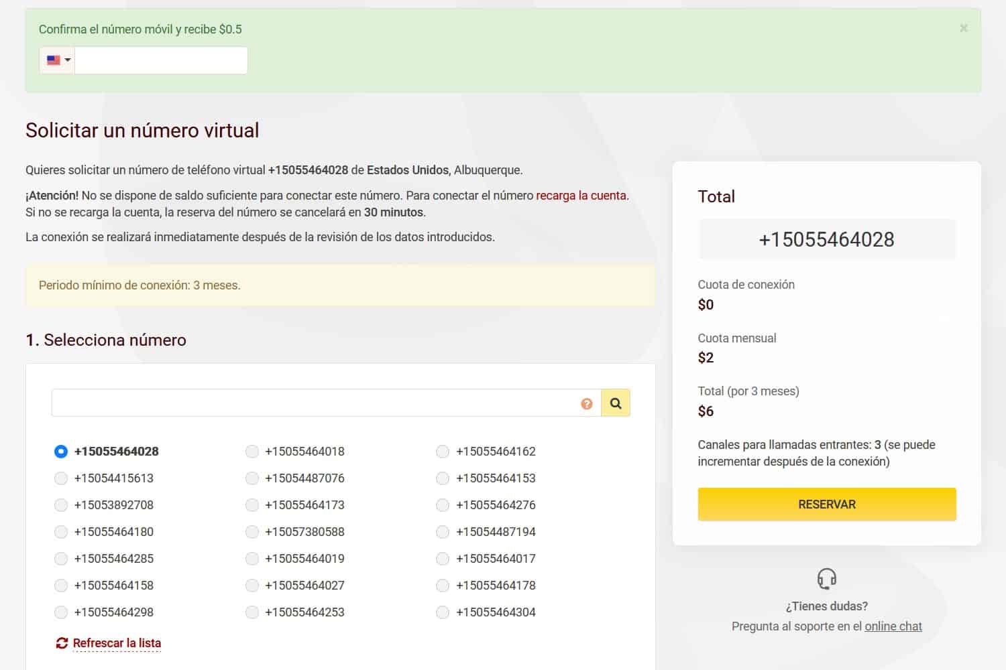Select radio button for +15057380588
The height and width of the screenshot is (670, 1006).
pos(252,532)
